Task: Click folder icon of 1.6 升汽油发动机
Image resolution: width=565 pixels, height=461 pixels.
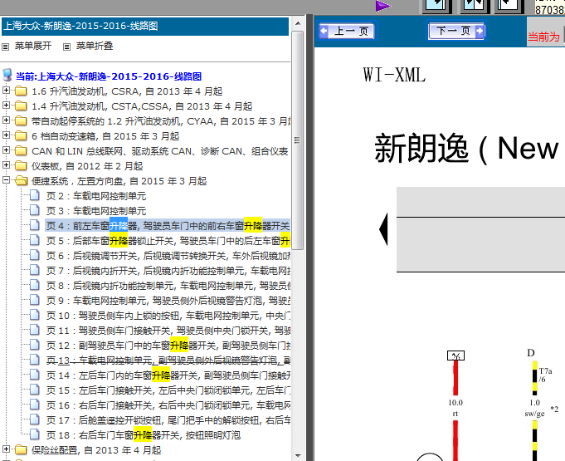Action: coord(21,91)
